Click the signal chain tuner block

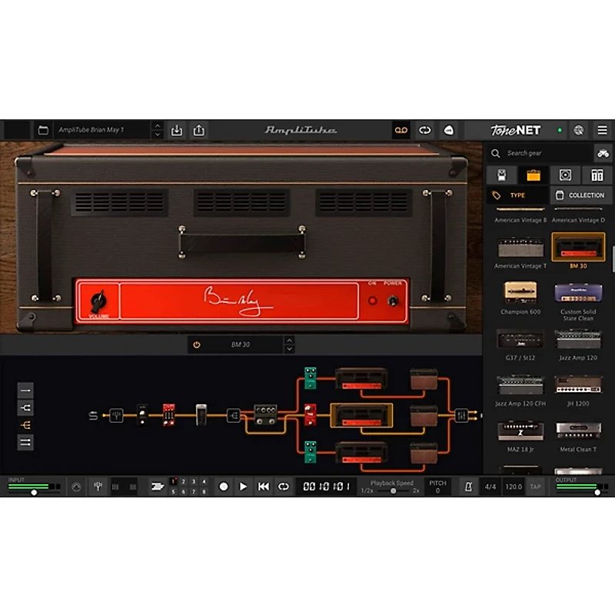click(117, 415)
